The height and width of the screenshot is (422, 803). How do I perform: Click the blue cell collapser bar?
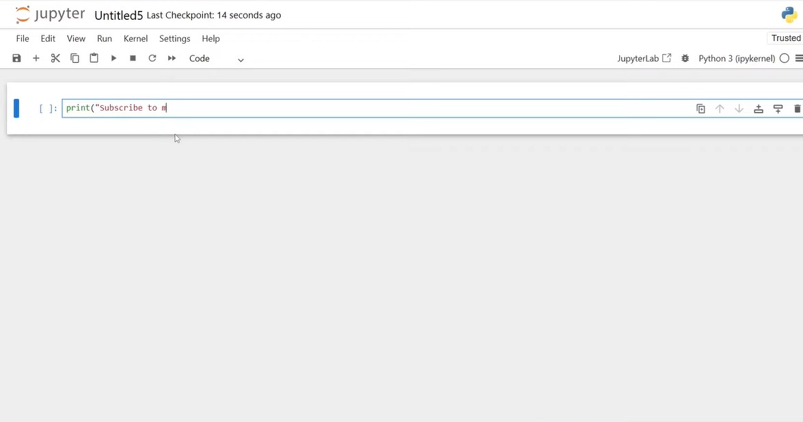(x=16, y=109)
